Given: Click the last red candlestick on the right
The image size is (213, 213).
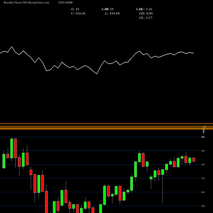Looking at the screenshot, I should pyautogui.click(x=193, y=159).
